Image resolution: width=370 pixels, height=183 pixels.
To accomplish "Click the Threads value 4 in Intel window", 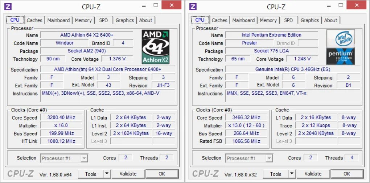I will 351,158.
